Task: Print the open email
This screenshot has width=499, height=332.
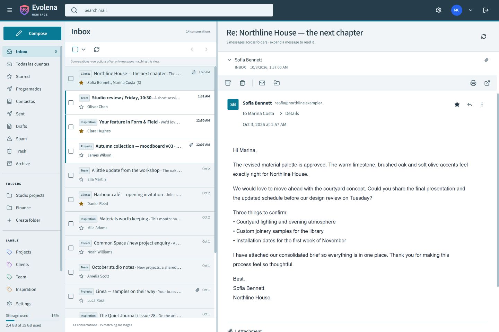Action: (473, 83)
